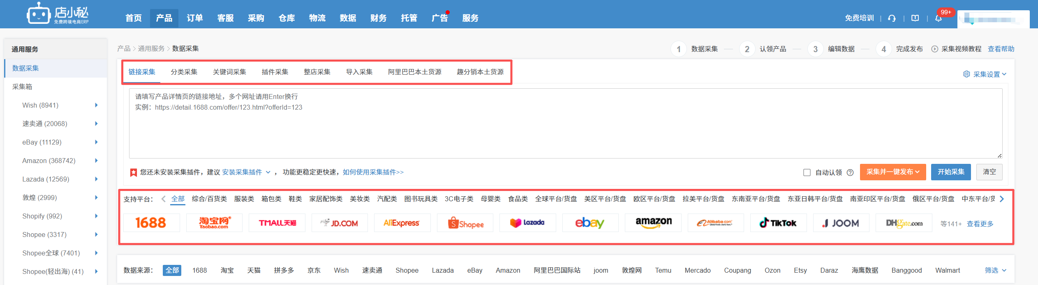Expand the Shopee (3317) collection box
The width and height of the screenshot is (1038, 285).
coord(96,234)
